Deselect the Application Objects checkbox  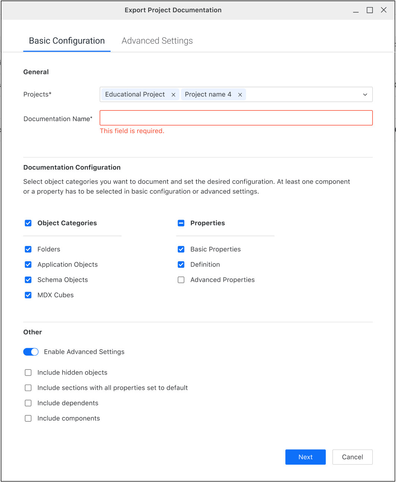pyautogui.click(x=28, y=265)
